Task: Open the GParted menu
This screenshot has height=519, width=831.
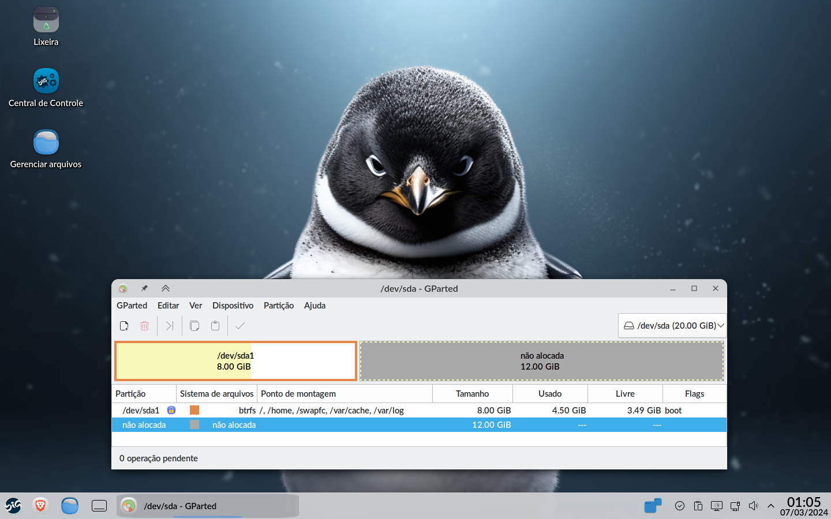Action: [132, 306]
